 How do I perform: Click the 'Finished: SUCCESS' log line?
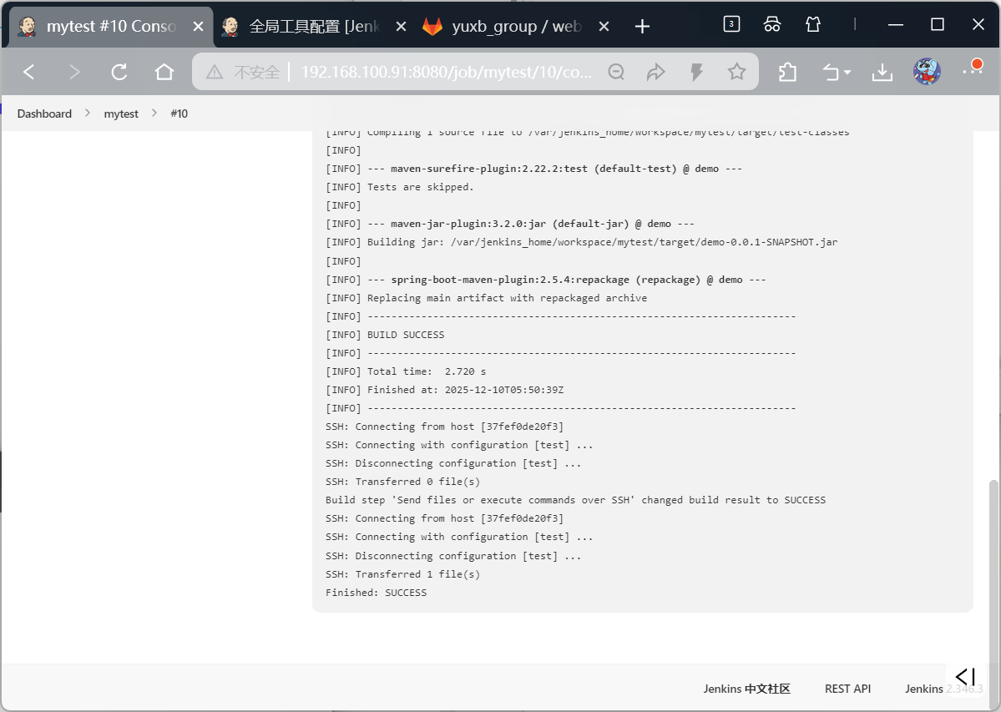click(376, 592)
